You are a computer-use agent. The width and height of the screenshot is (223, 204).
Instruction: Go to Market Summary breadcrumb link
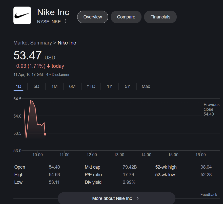click(x=33, y=43)
